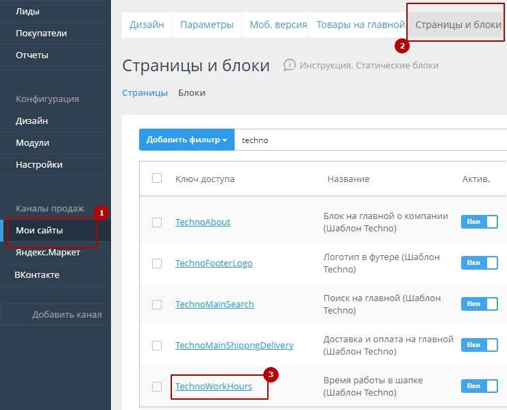The image size is (507, 410).
Task: Open the Моб. версия tab
Action: click(x=277, y=25)
